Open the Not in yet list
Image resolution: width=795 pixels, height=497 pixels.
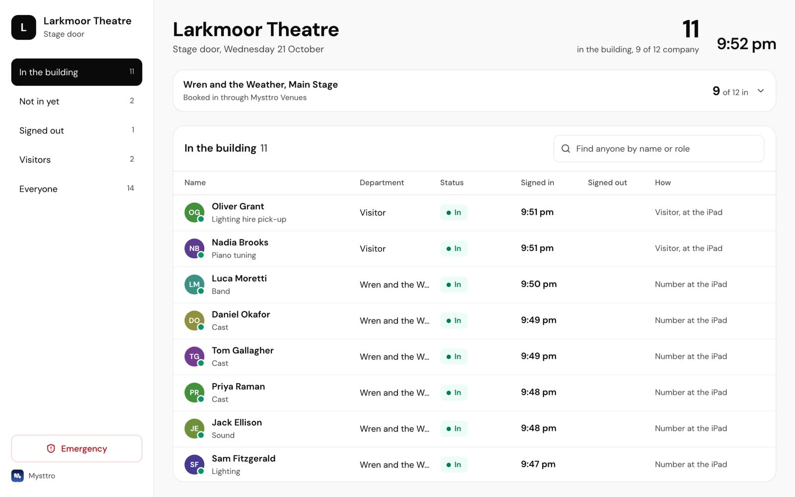77,101
